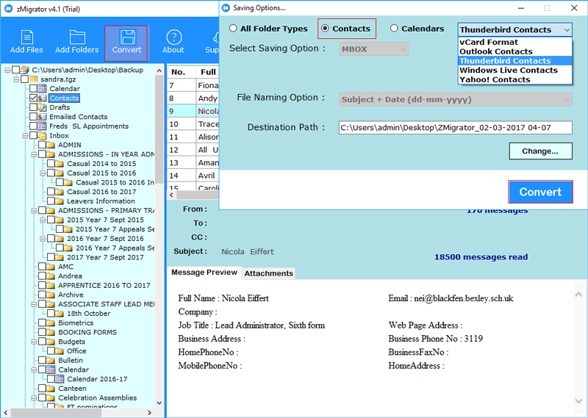Click the folder tree scroll down arrow
This screenshot has width=588, height=418.
coord(159,403)
